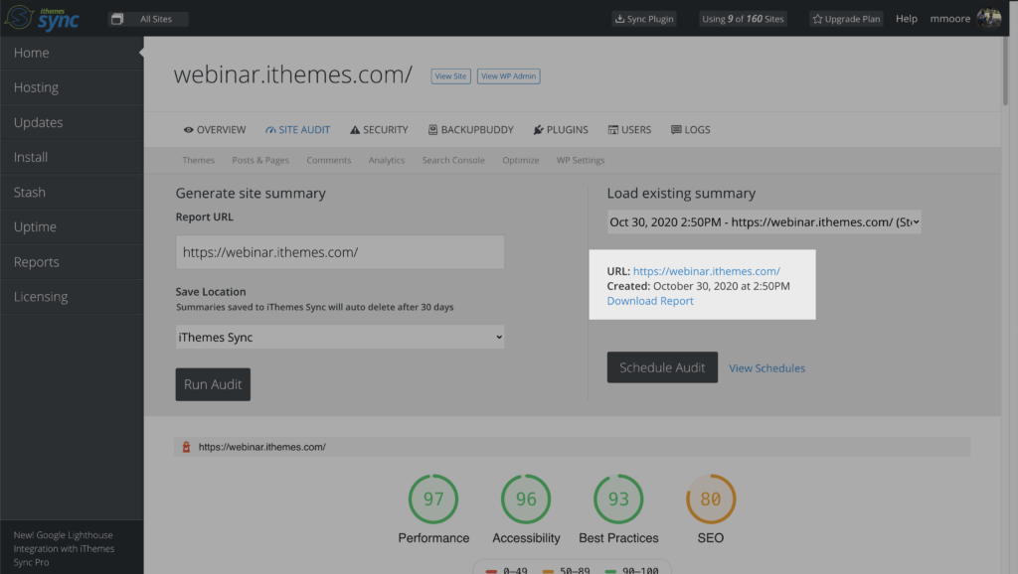This screenshot has height=574, width=1018.
Task: Click the Accessibility score 96 gauge
Action: [526, 499]
